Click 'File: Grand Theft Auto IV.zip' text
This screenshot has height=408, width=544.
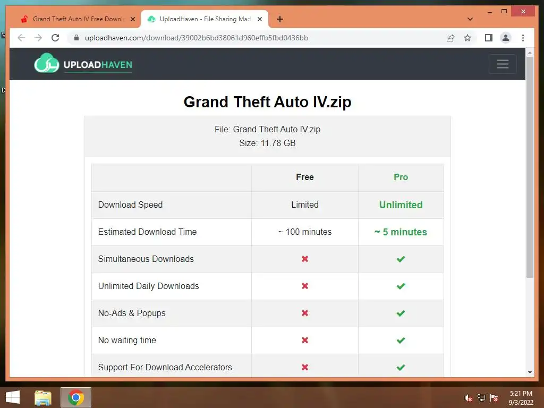(268, 130)
